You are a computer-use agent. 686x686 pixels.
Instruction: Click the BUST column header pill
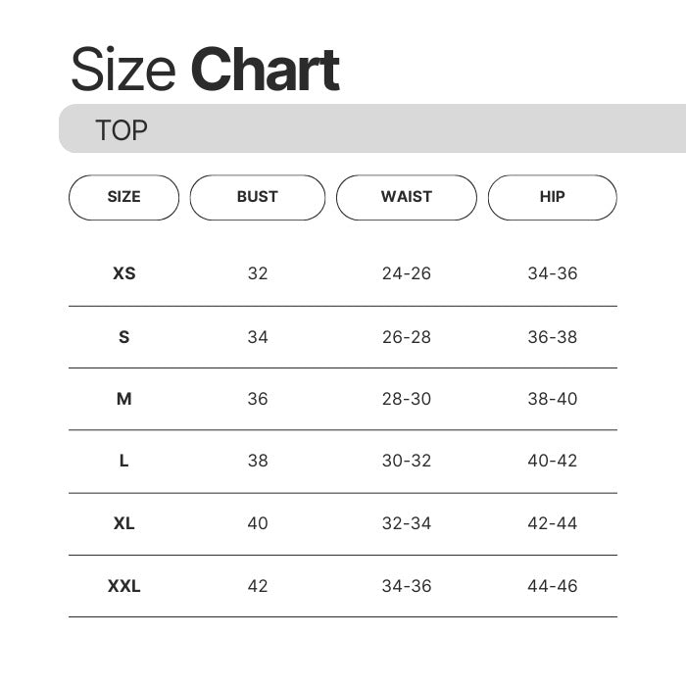click(257, 197)
